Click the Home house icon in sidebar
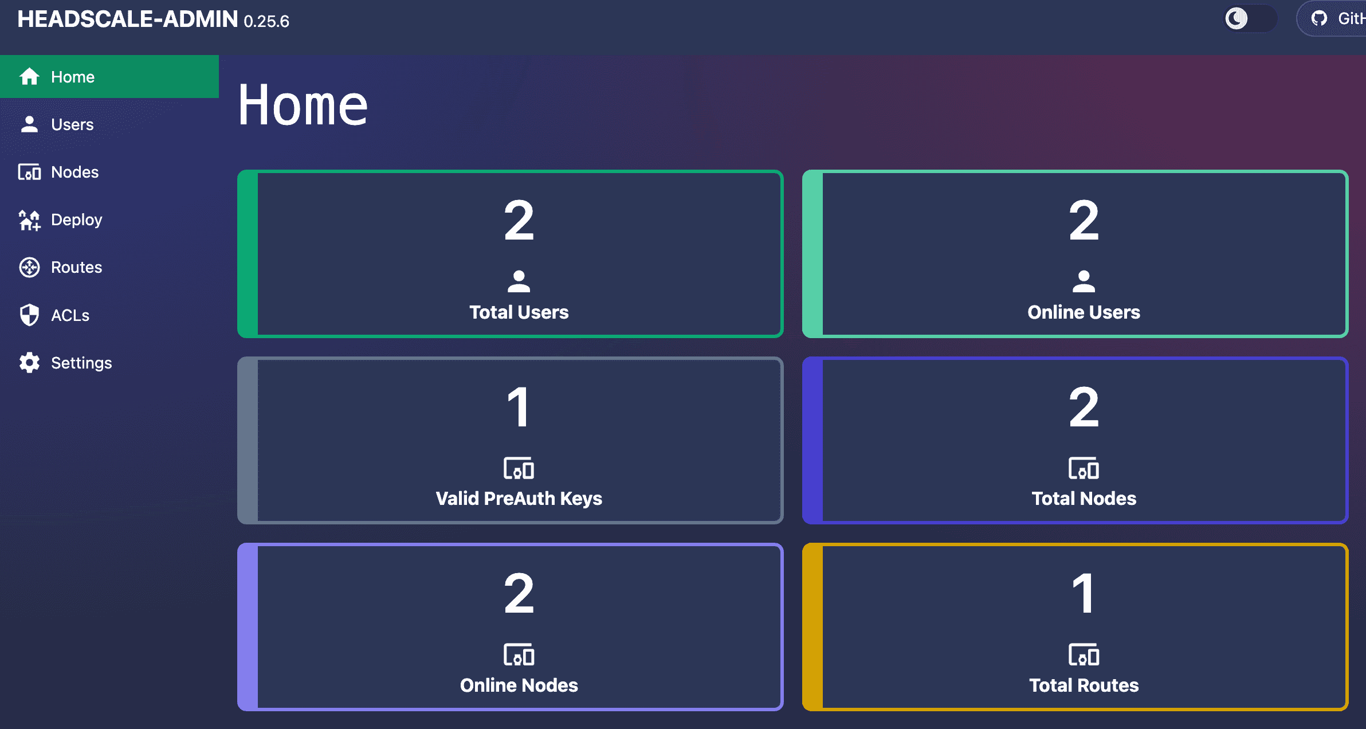 [x=29, y=77]
